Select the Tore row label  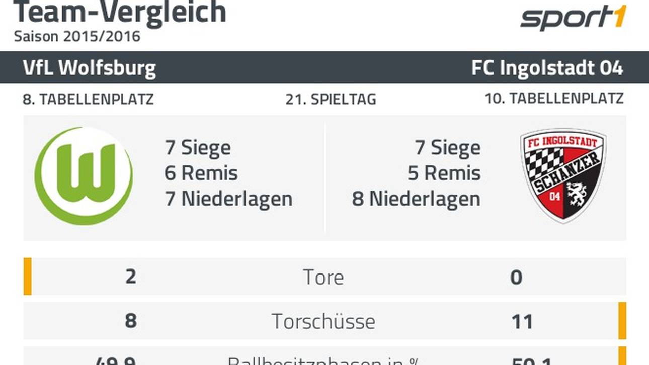coord(323,277)
